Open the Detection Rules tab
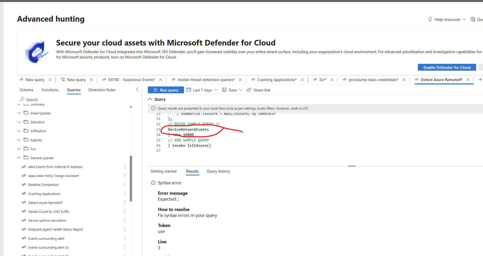This screenshot has height=256, width=483. (x=102, y=90)
